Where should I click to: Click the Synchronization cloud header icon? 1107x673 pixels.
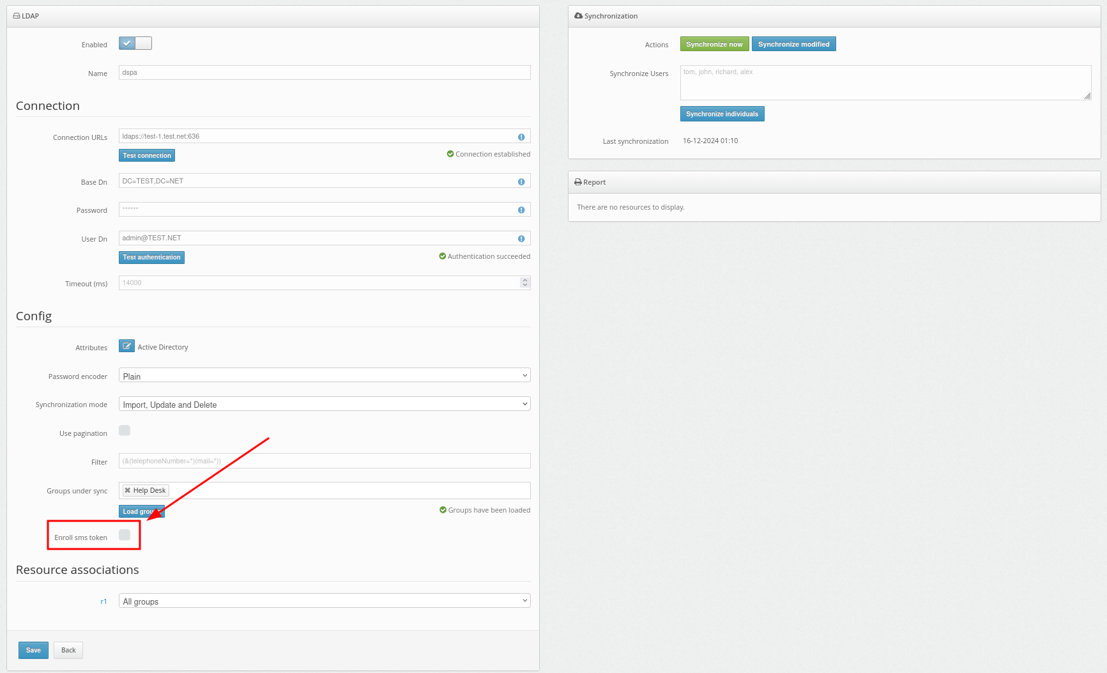[578, 15]
